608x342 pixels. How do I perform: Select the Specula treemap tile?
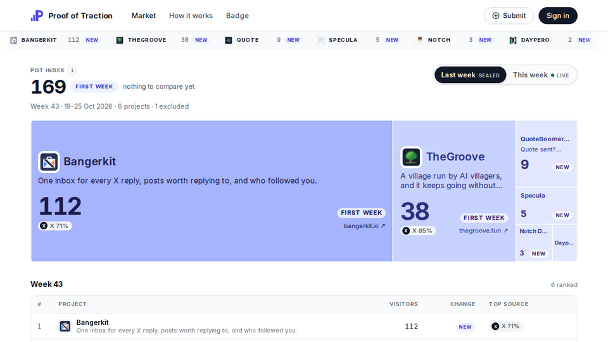(546, 205)
